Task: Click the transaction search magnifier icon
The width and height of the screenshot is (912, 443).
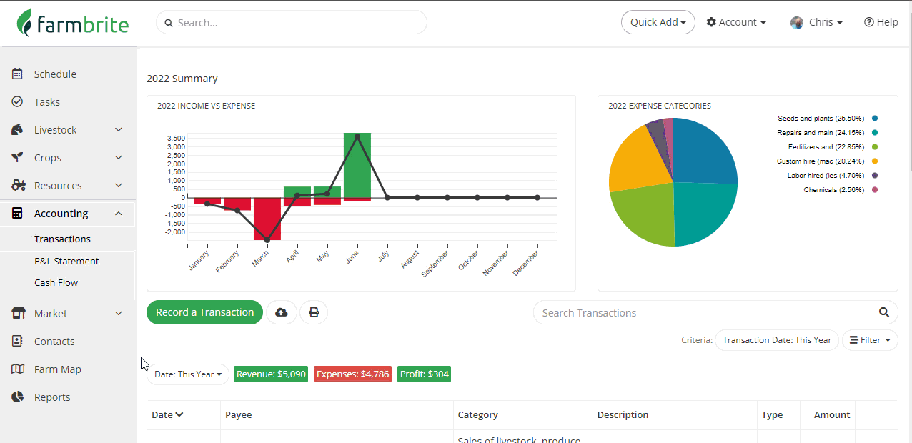Action: coord(884,312)
